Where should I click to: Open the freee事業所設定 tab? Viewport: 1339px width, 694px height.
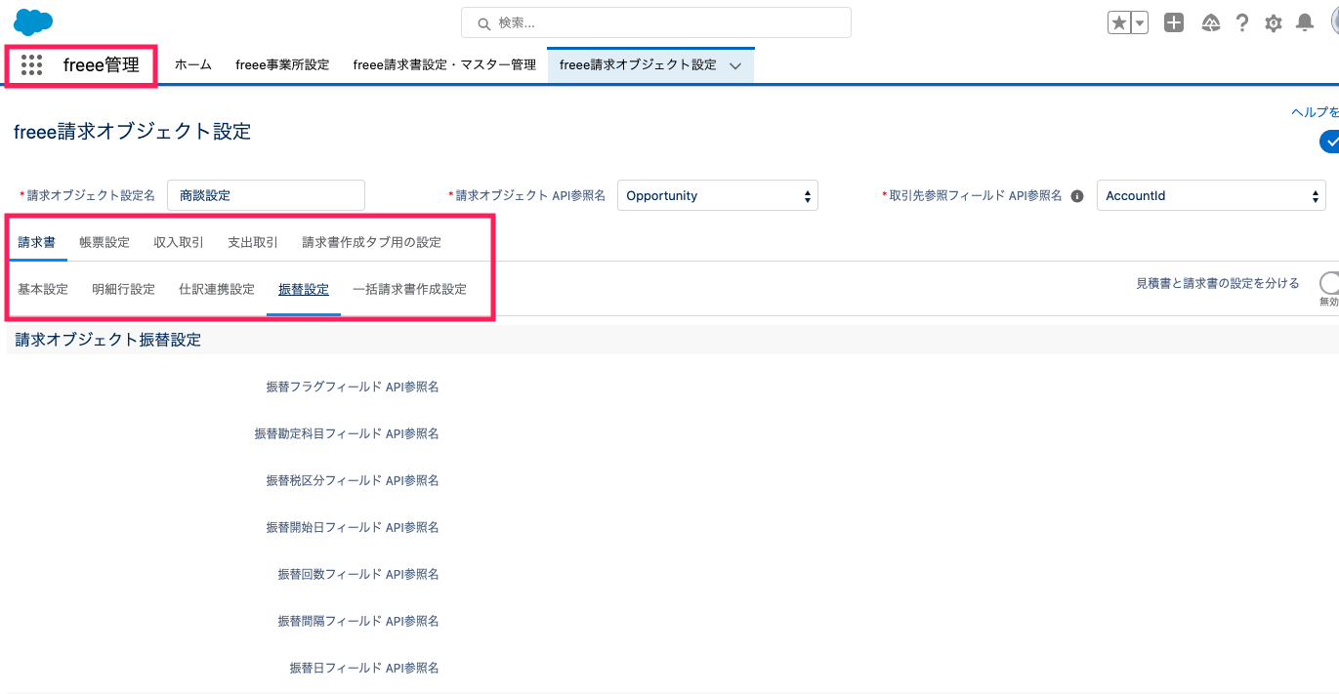(x=282, y=64)
